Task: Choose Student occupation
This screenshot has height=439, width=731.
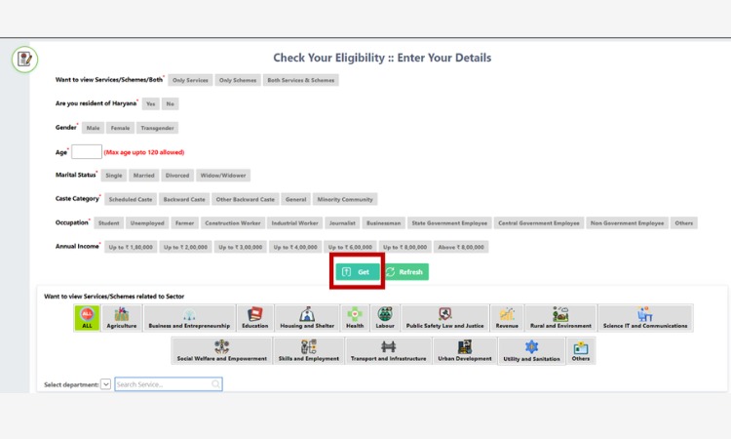Action: coord(108,223)
